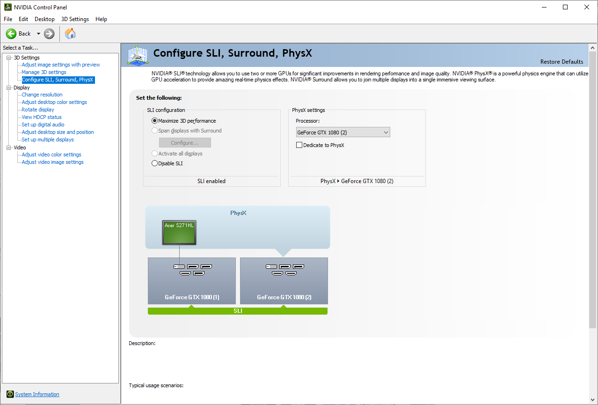Open the Edit menu
598x405 pixels.
(x=23, y=19)
